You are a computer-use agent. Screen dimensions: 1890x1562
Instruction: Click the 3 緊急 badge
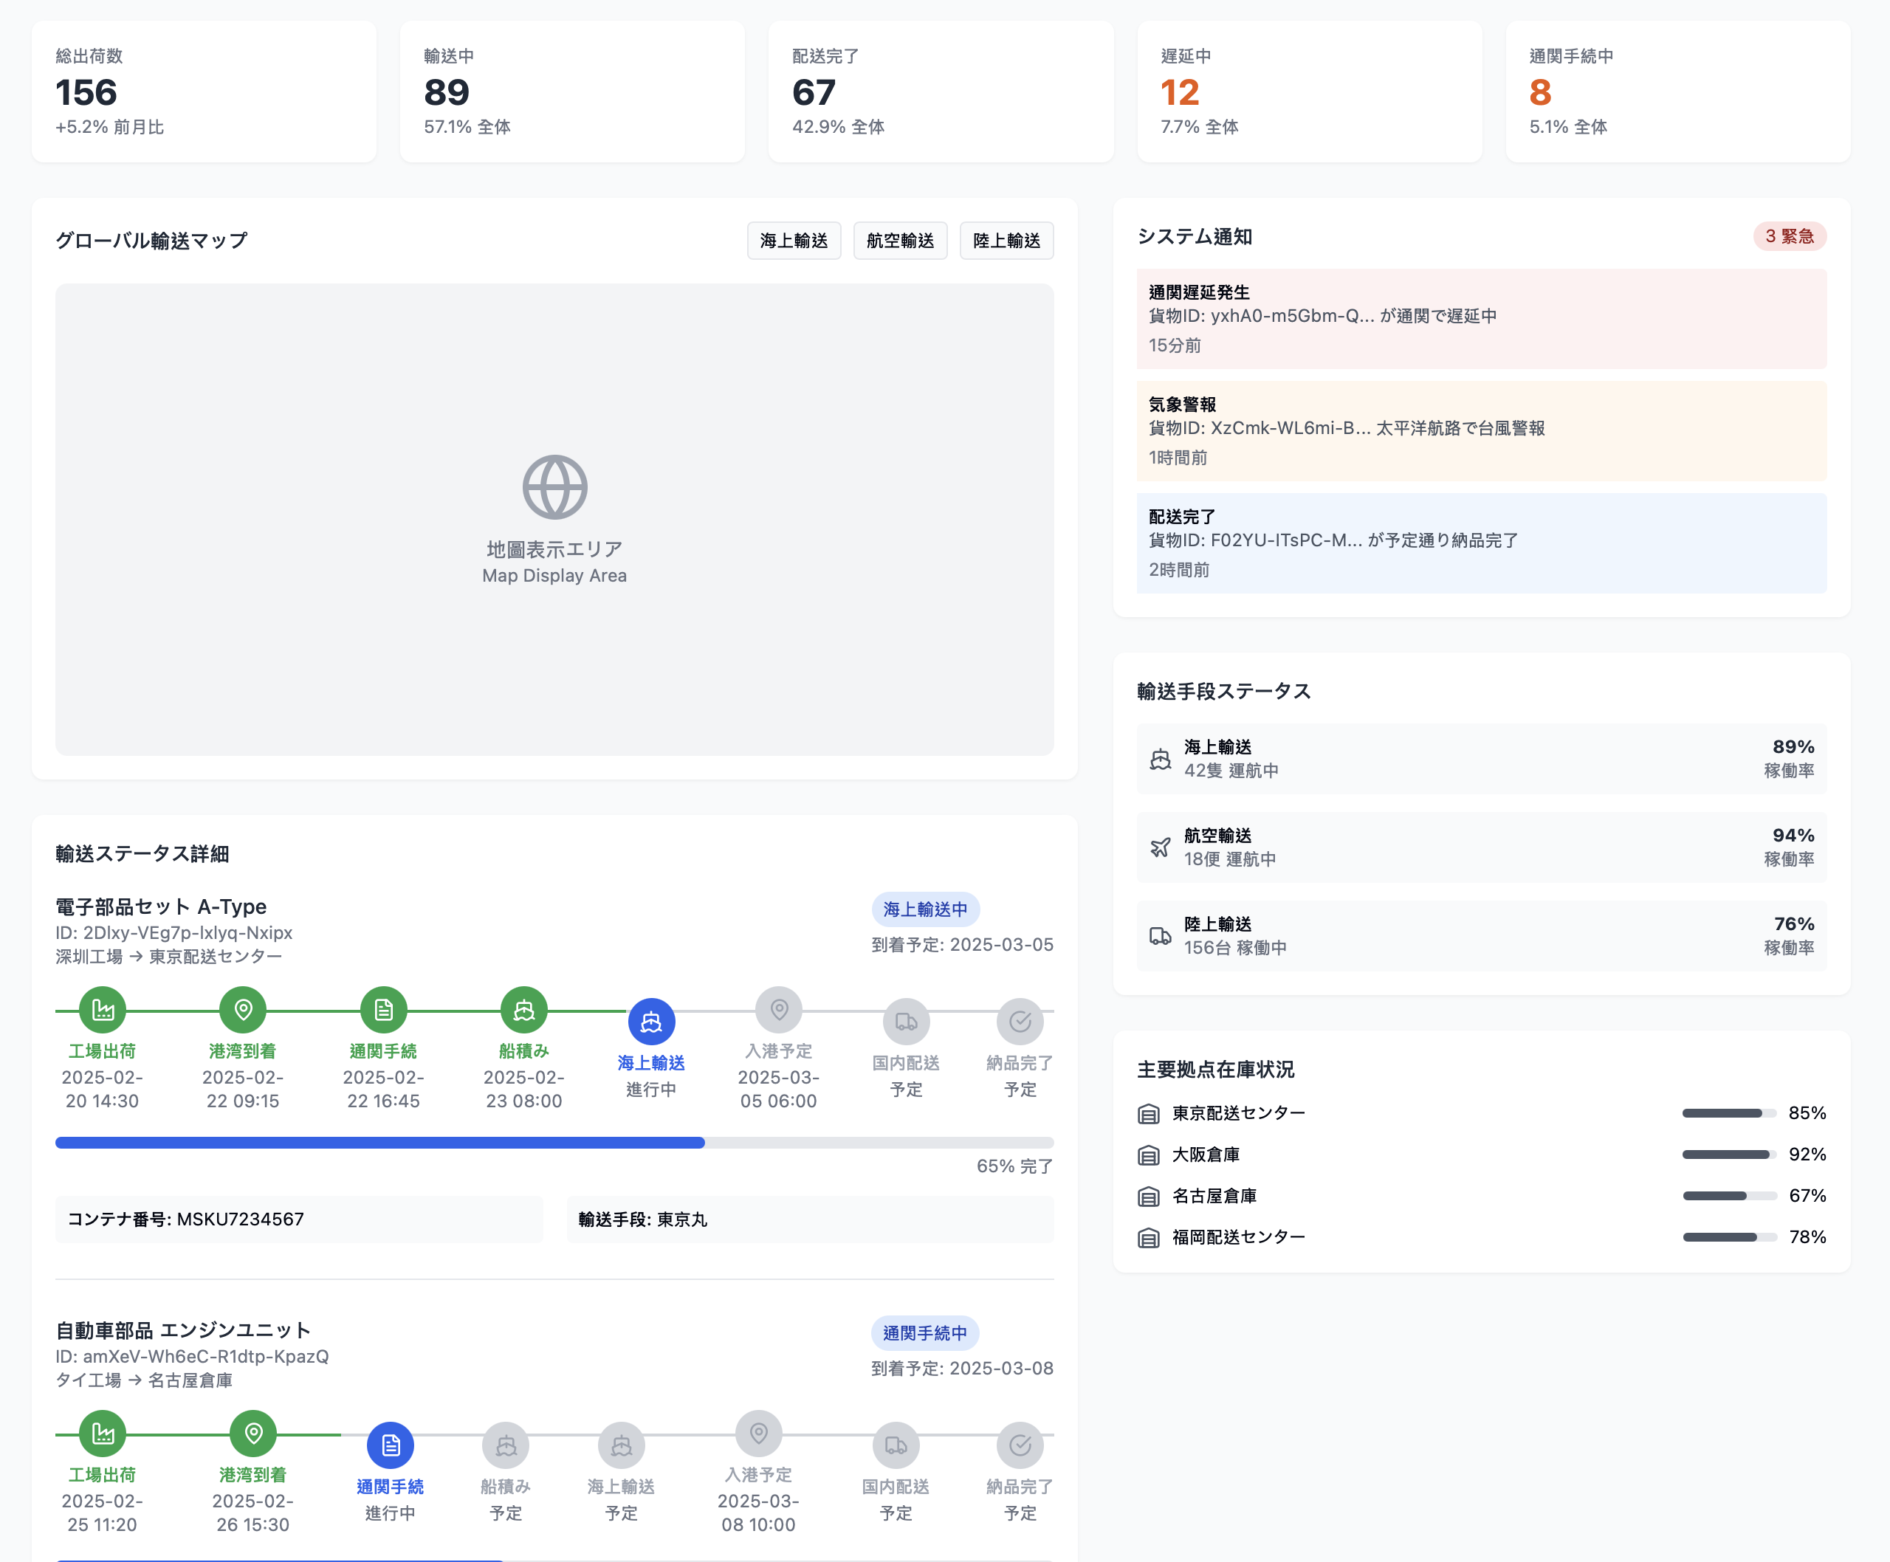point(1788,235)
